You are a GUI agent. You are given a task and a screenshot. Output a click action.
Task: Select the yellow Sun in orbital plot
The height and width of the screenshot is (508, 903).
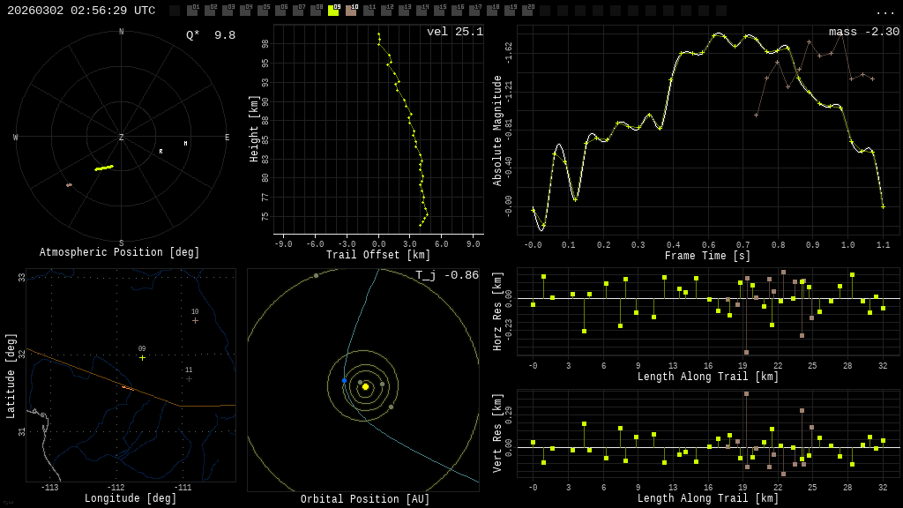(x=365, y=386)
